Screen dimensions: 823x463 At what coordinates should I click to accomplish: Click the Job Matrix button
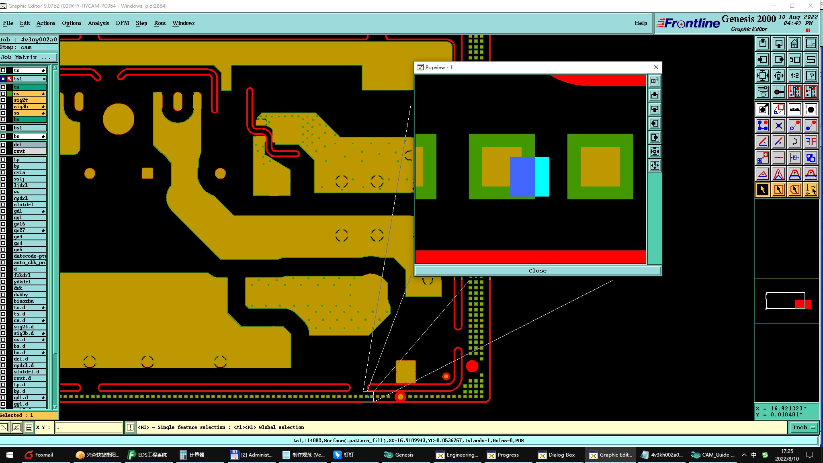pos(28,57)
